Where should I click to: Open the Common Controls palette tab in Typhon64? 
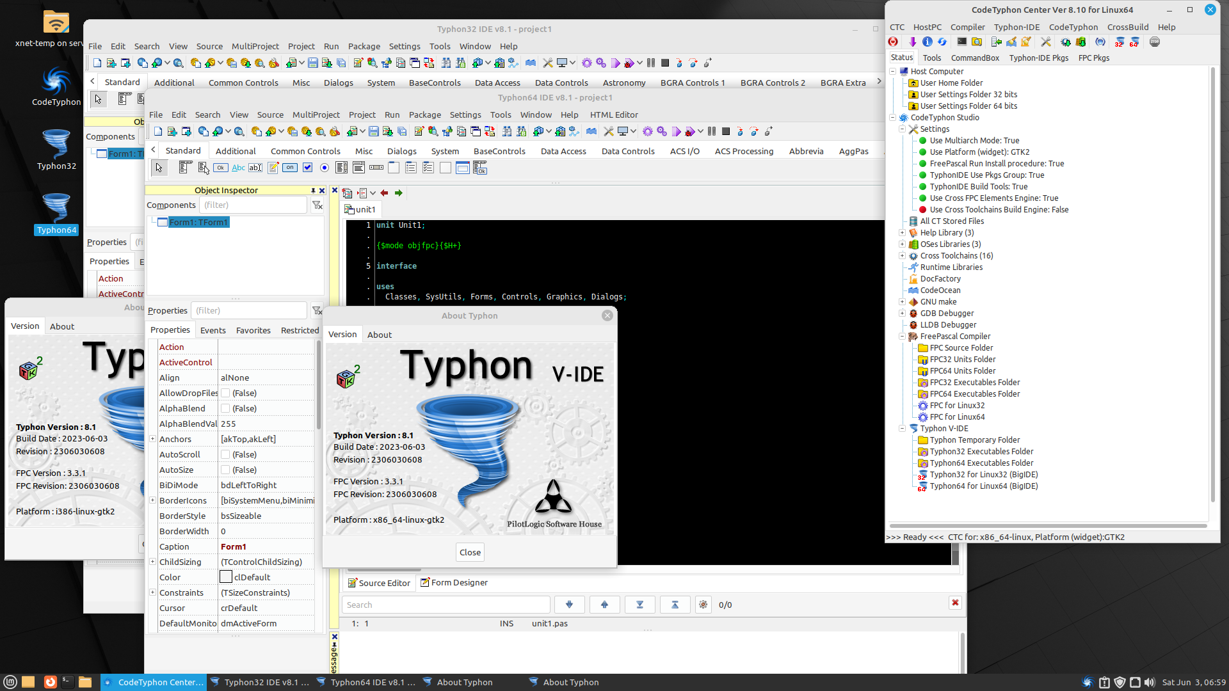click(x=305, y=151)
